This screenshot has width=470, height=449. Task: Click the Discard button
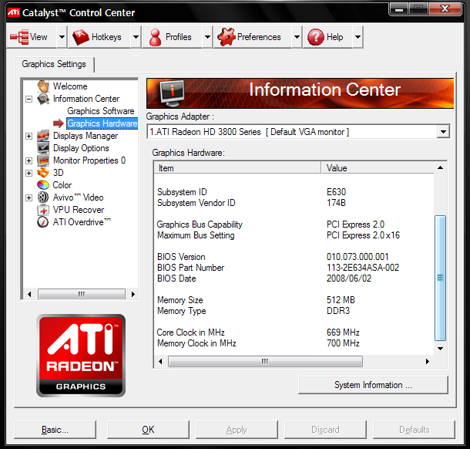tap(325, 430)
